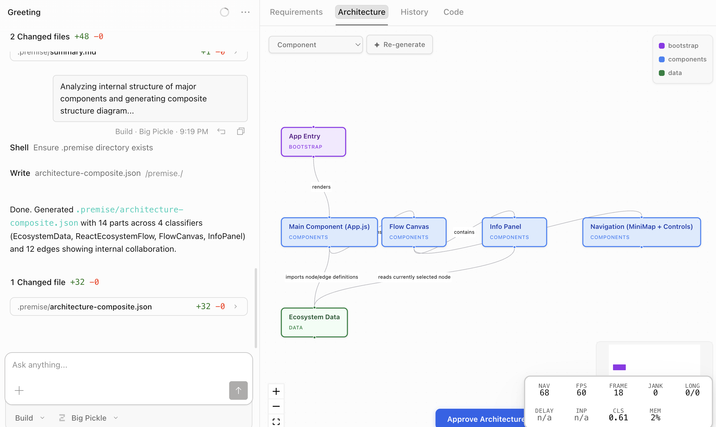Click the revert arrow under the message
The image size is (716, 427).
[x=221, y=132]
